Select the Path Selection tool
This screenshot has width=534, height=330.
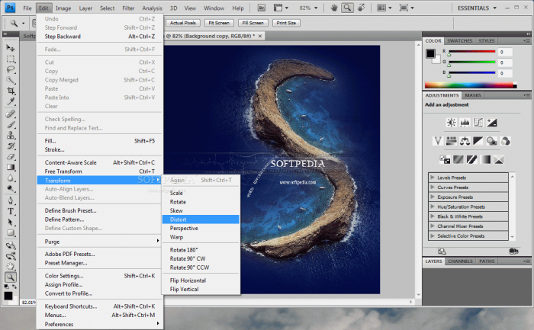(x=11, y=222)
